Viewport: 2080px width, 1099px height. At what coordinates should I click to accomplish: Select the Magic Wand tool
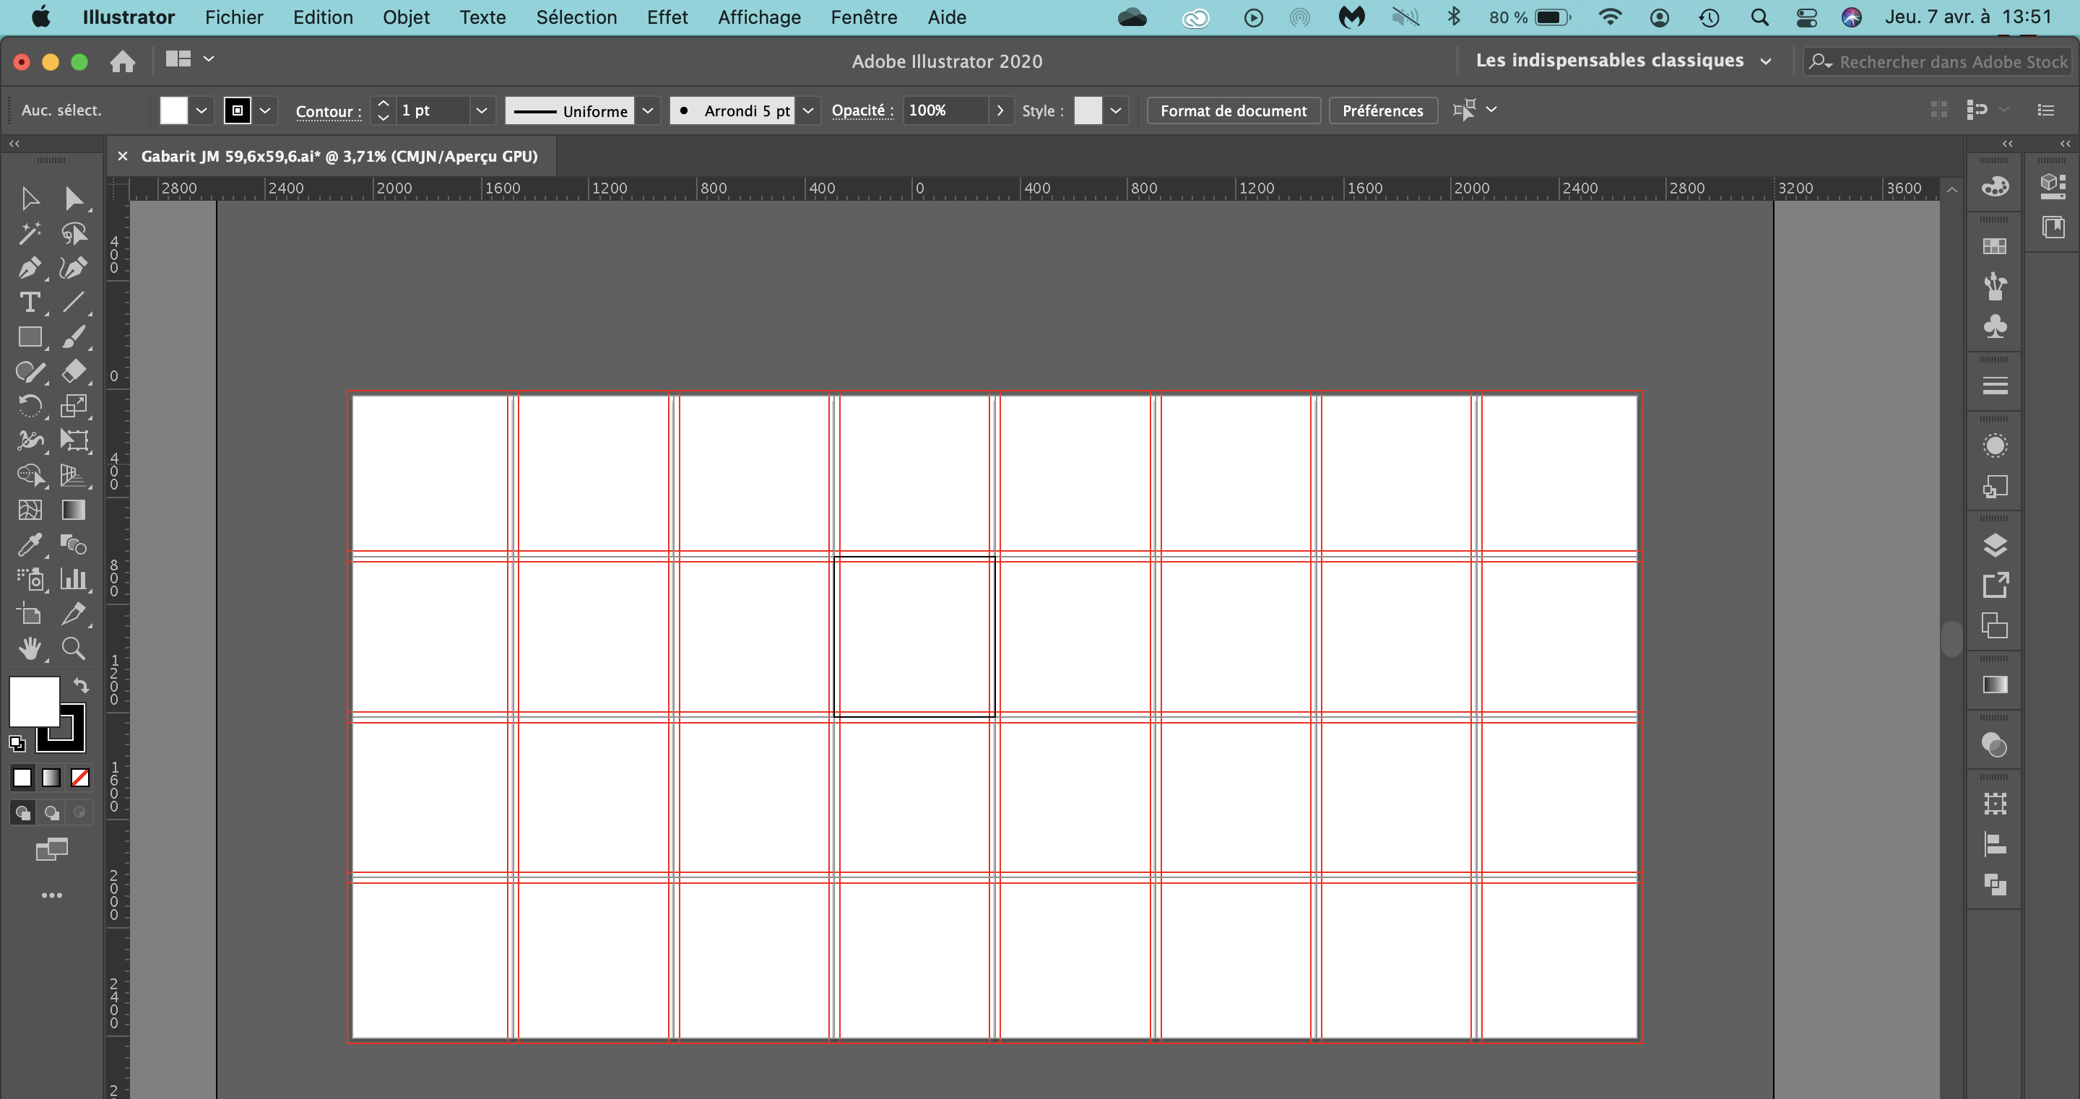(29, 233)
